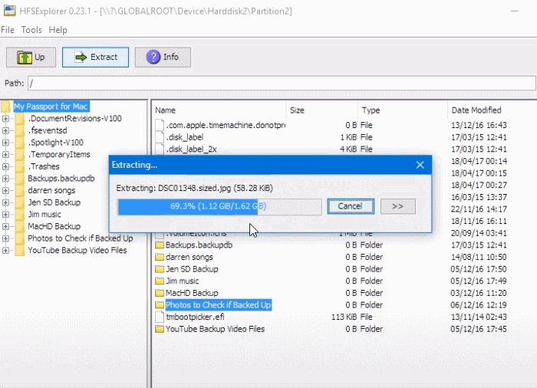This screenshot has height=388, width=537.
Task: Click file icon of tmbootpicker.efi
Action: pos(160,317)
